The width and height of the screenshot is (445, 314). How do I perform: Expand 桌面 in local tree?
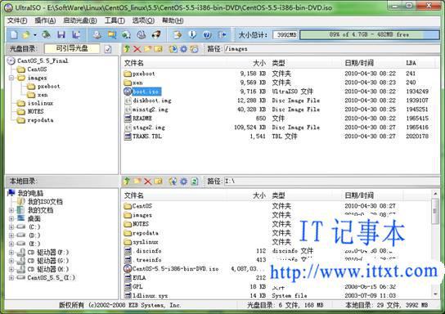tap(11, 218)
